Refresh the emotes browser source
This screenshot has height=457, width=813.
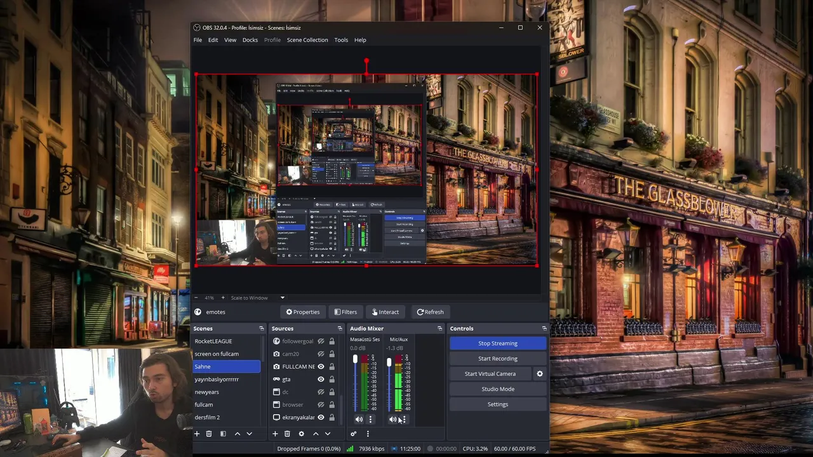pos(430,312)
